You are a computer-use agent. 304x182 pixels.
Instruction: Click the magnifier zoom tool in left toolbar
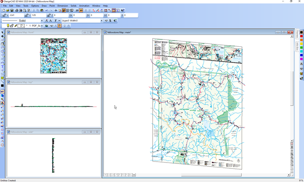(2, 99)
